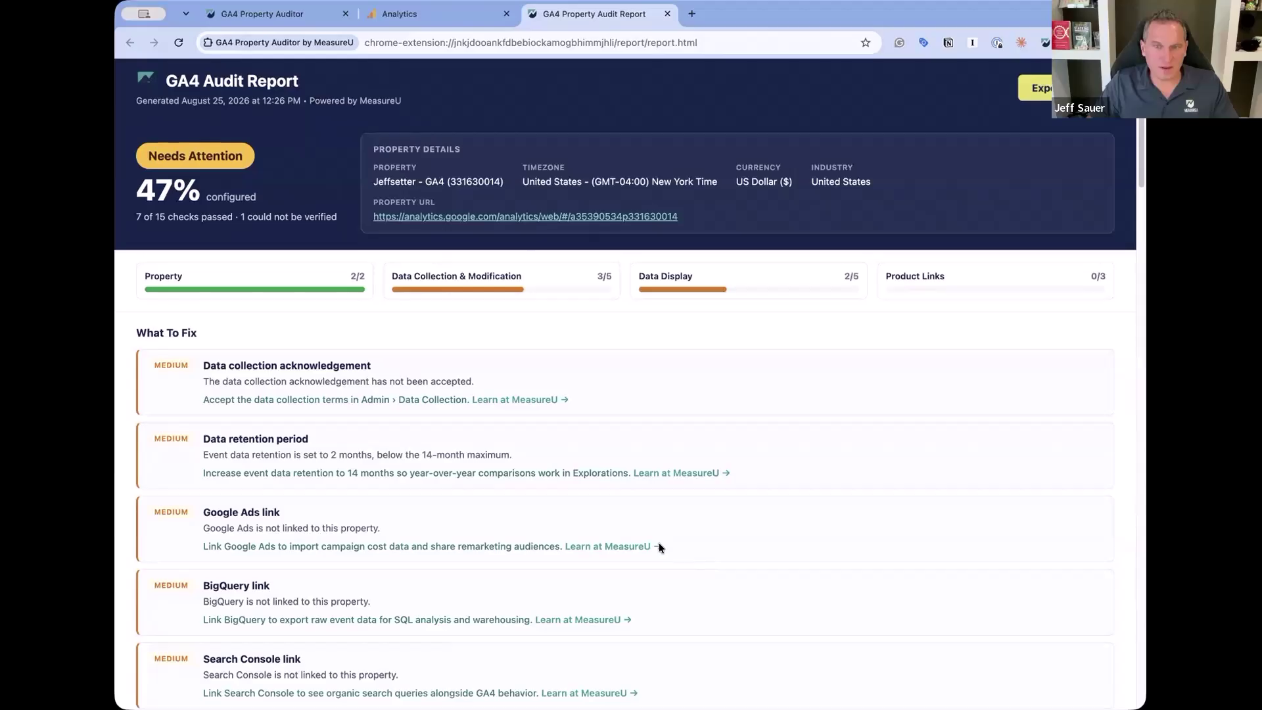The width and height of the screenshot is (1262, 710).
Task: Open Learn at MeasureU for data retention period
Action: tap(682, 473)
